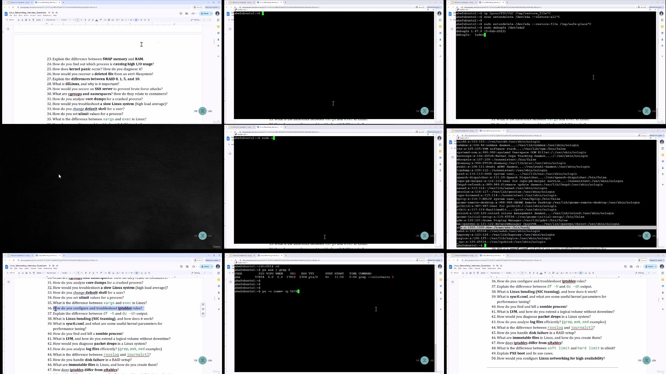
Task: Click floating Suggest edits button, bottom-left frame
Action: coord(203,313)
